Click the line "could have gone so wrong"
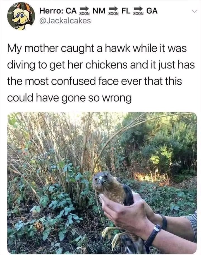Viewport: 201px width, 255px height. click(x=69, y=98)
